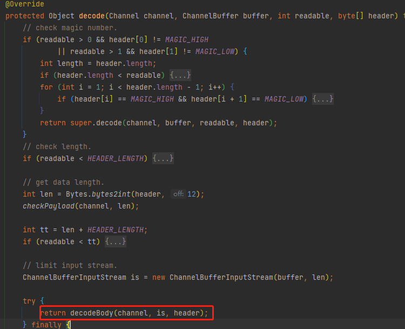Viewport: 405px width, 329px height.
Task: Click the '// check length.' comment
Action: coord(57,146)
